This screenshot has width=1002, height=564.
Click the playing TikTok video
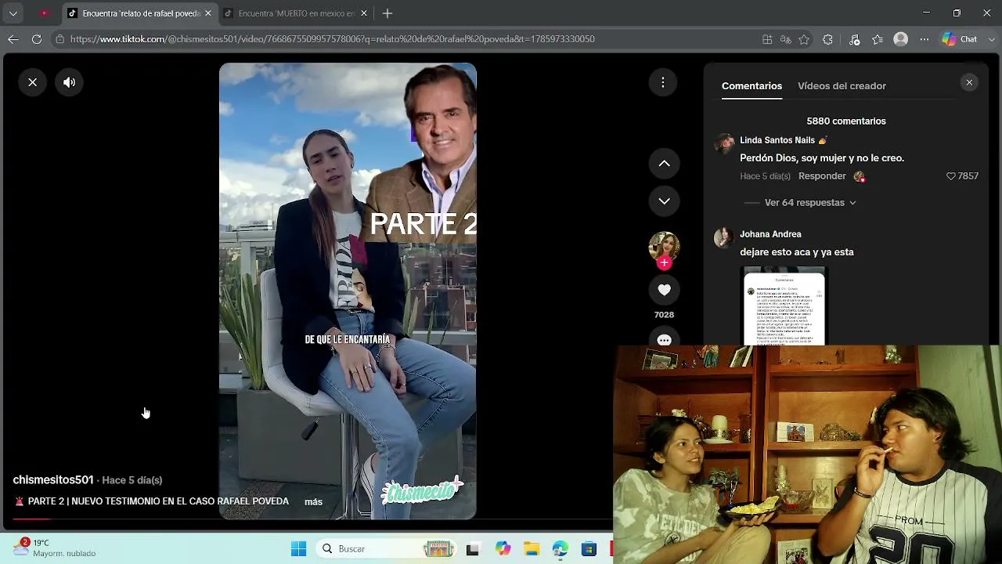point(348,291)
